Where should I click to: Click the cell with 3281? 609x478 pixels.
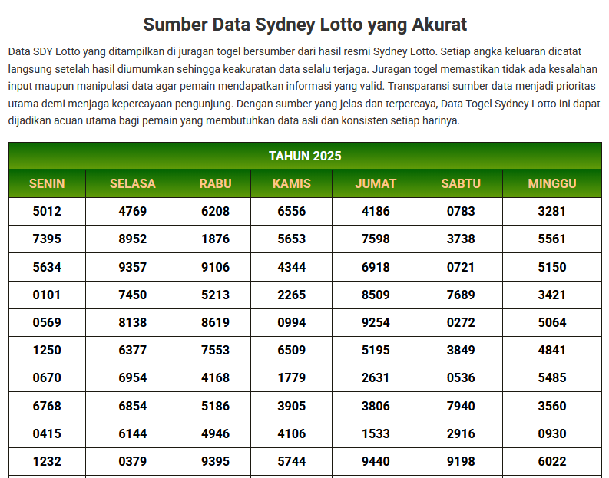[x=552, y=212]
